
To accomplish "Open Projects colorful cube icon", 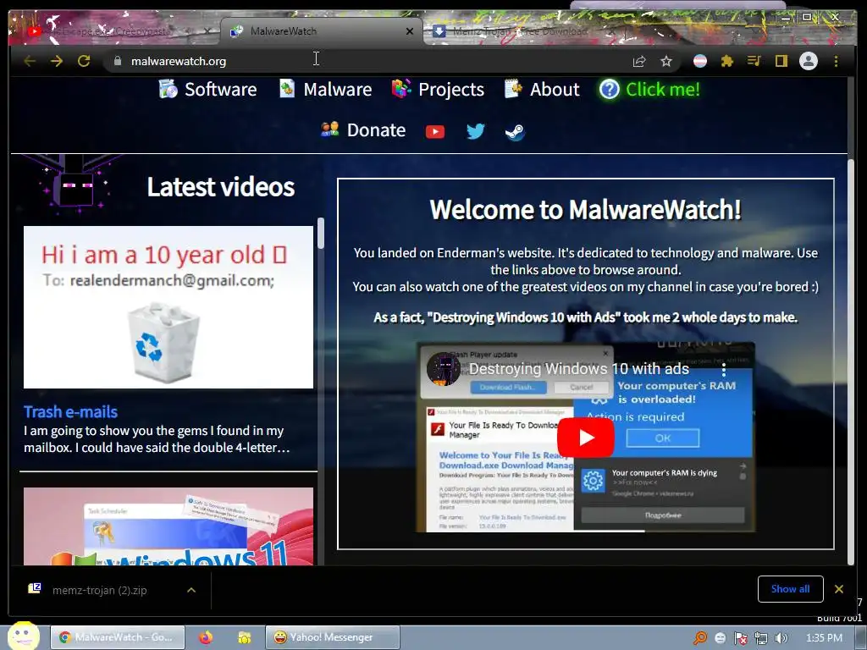I will [x=401, y=88].
